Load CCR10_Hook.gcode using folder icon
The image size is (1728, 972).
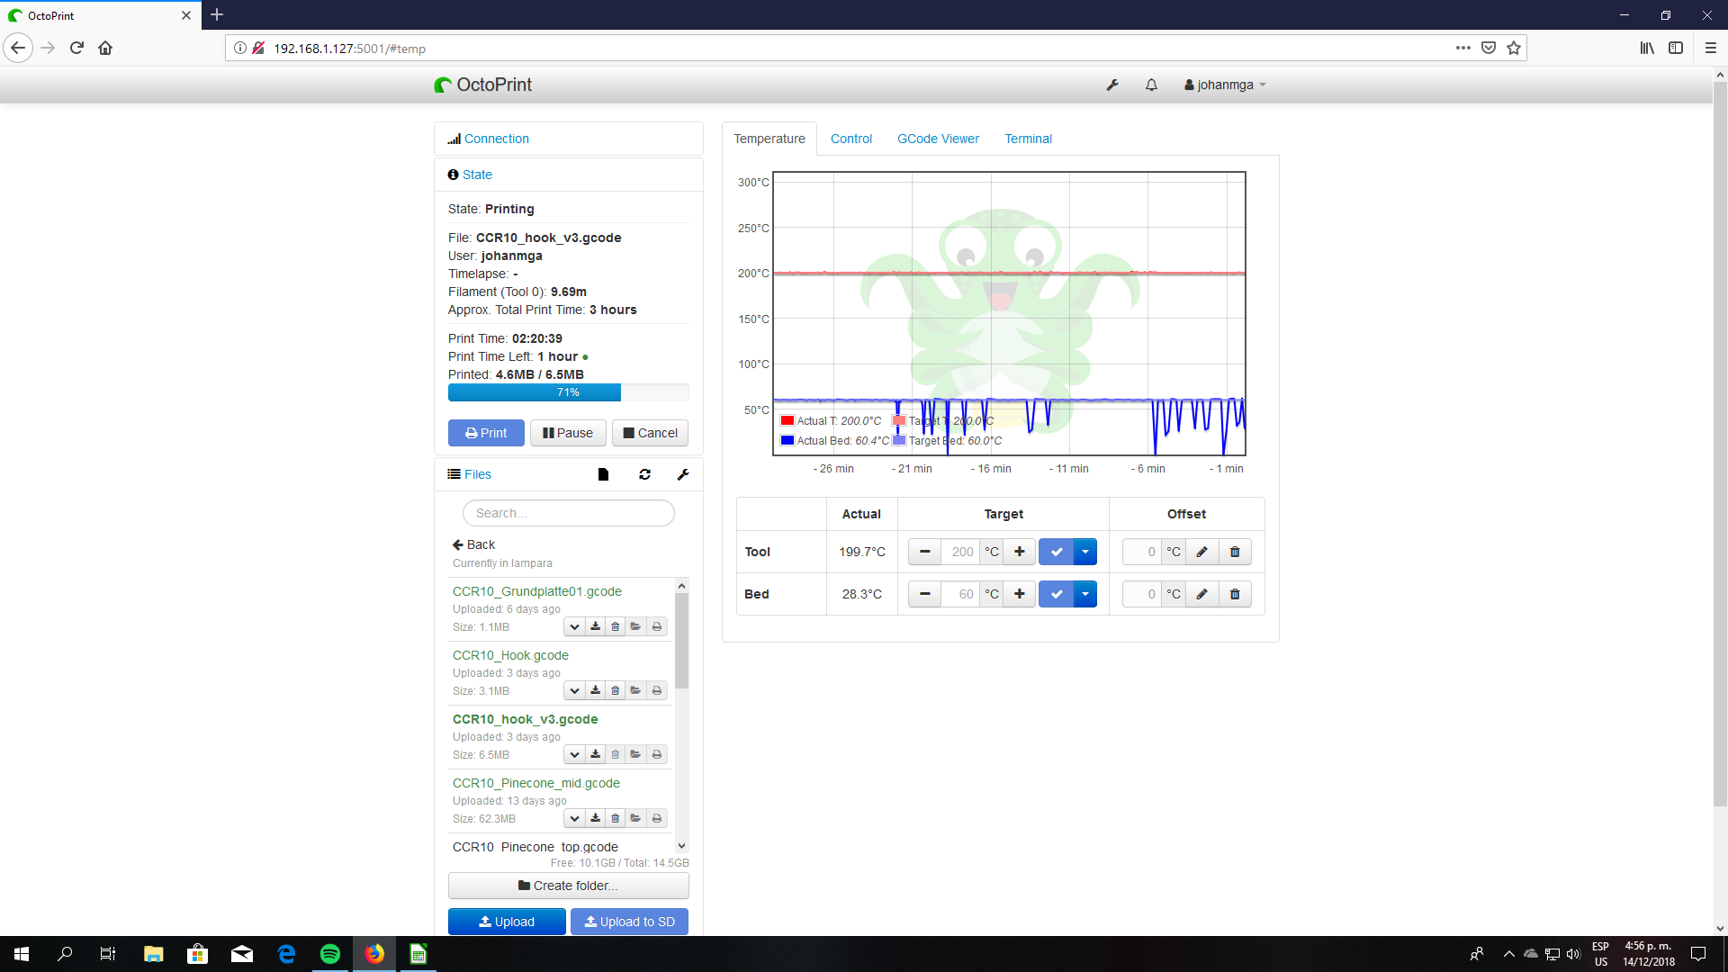pos(636,690)
